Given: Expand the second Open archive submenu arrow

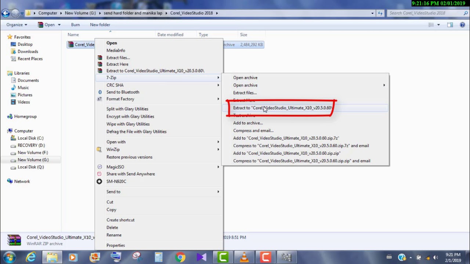Looking at the screenshot, I should point(384,85).
